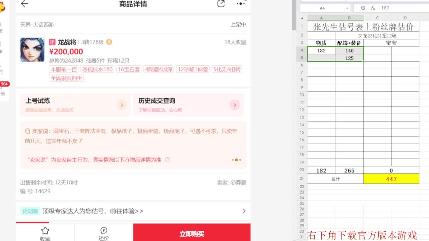
Task: Click the formula bar showing 182
Action: pos(404,8)
